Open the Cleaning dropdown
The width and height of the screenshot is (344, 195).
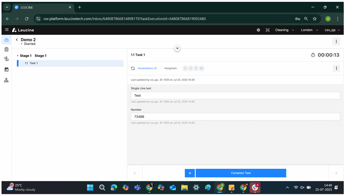[x=284, y=30]
